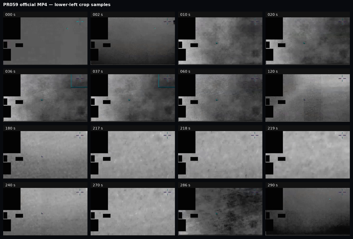The width and height of the screenshot is (353, 239).
Task: Click the dark target marker in 240 s frame
Action: tap(42, 213)
